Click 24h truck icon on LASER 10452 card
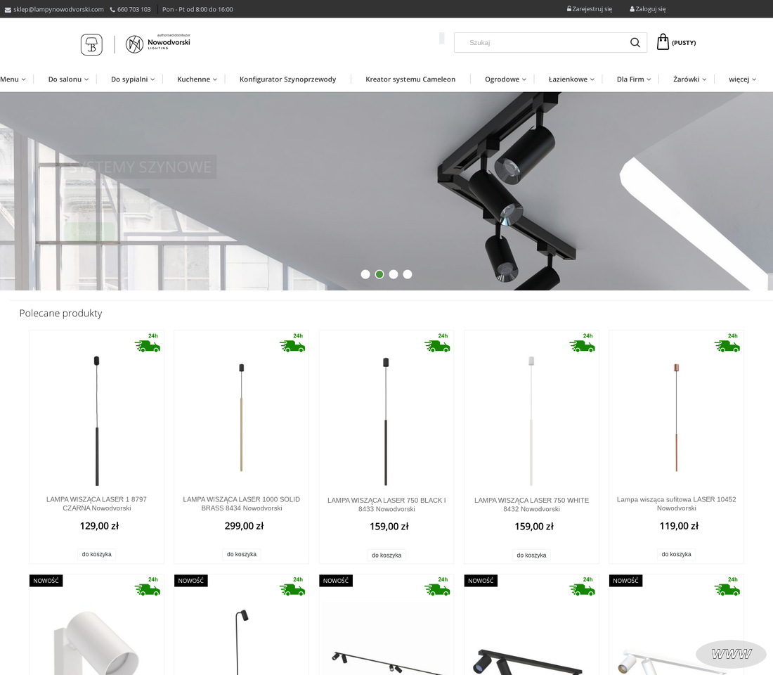 [x=727, y=343]
